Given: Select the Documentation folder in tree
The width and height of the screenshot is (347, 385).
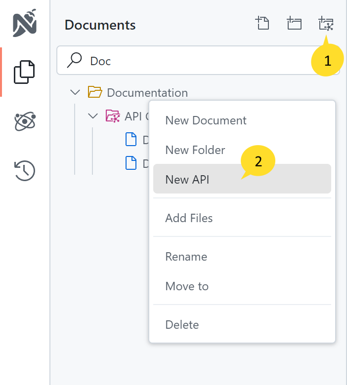Looking at the screenshot, I should [147, 92].
